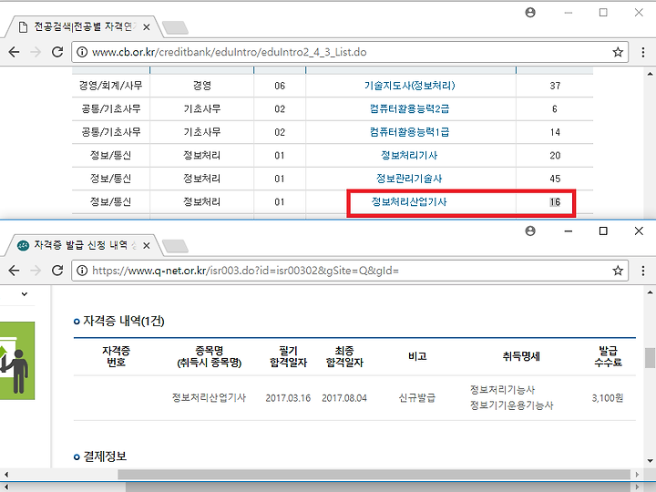Maximize the q-net window
656x492 pixels.
point(603,231)
